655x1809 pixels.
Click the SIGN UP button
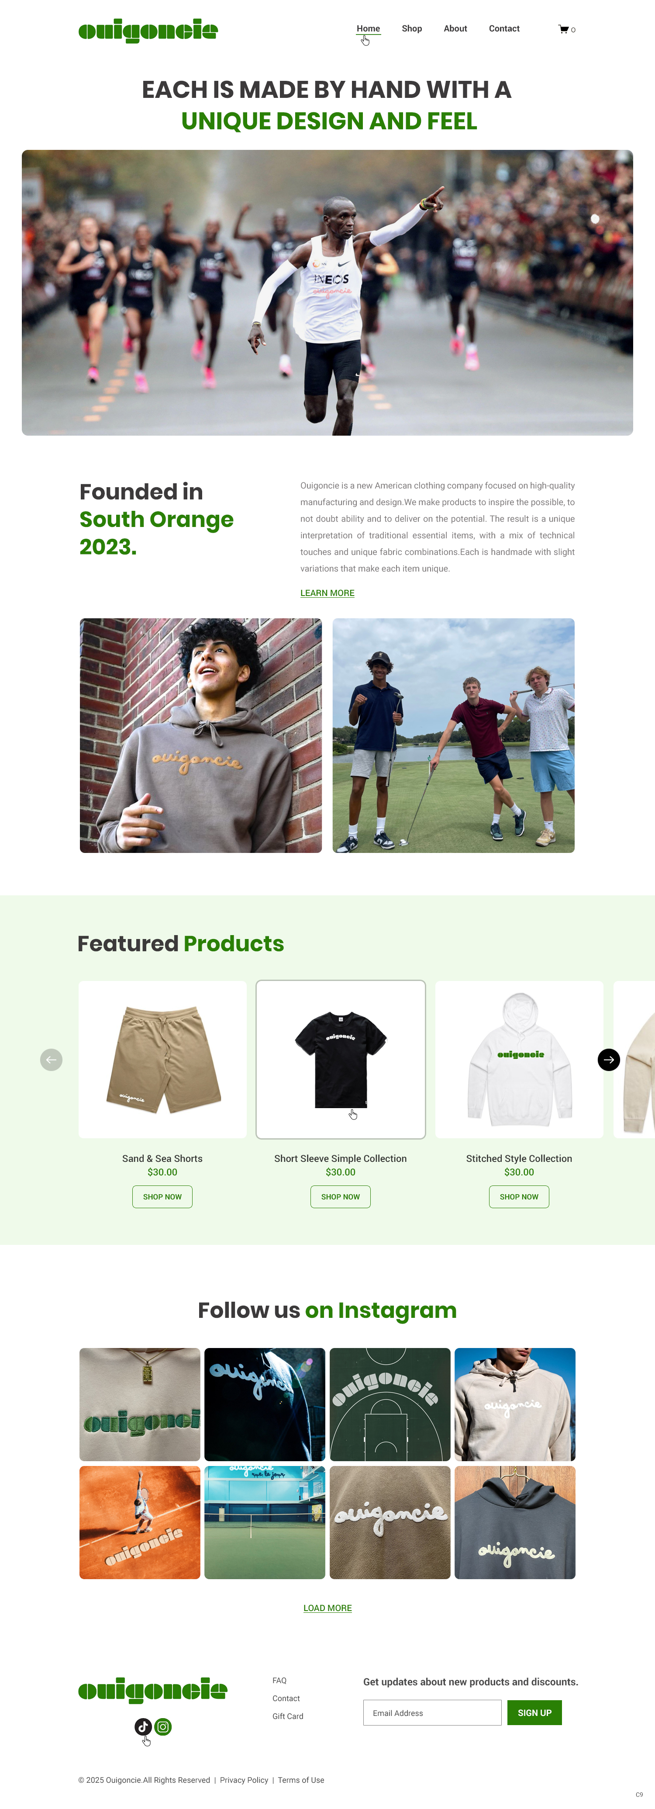tap(534, 1712)
